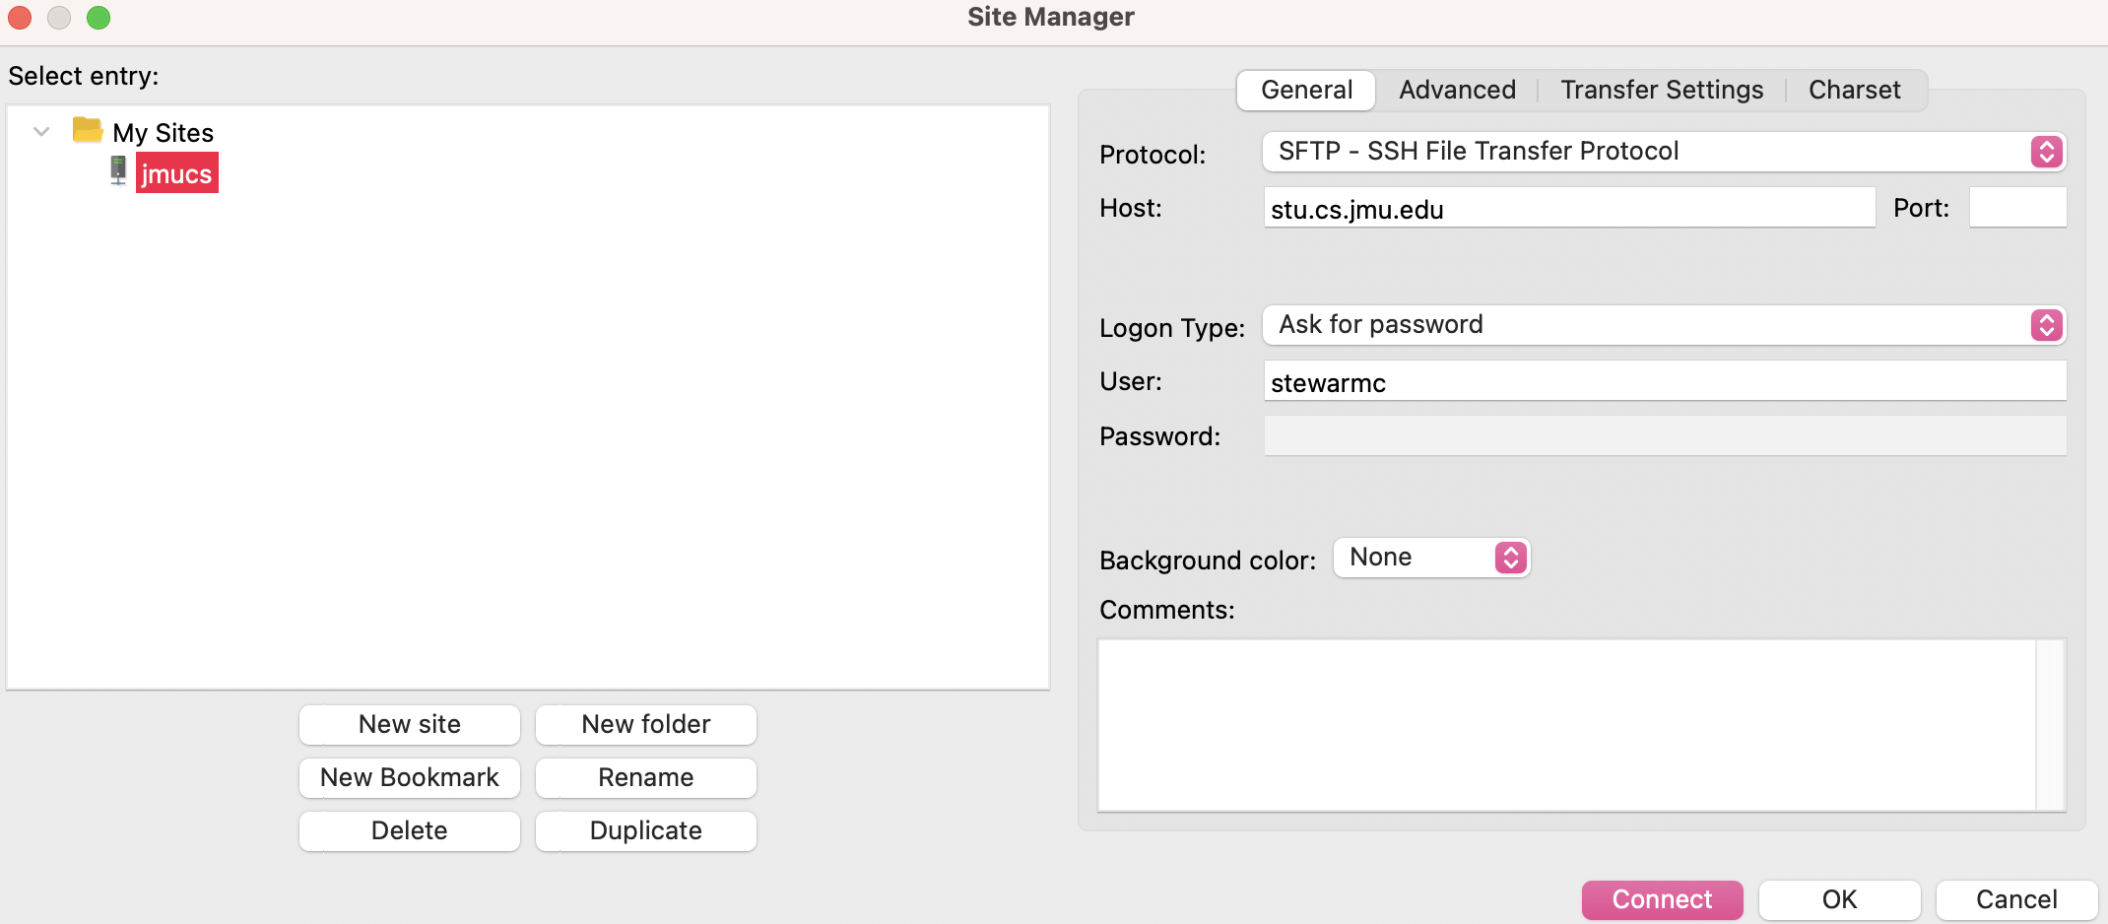This screenshot has height=924, width=2108.
Task: Switch to the Advanced tab
Action: [x=1456, y=90]
